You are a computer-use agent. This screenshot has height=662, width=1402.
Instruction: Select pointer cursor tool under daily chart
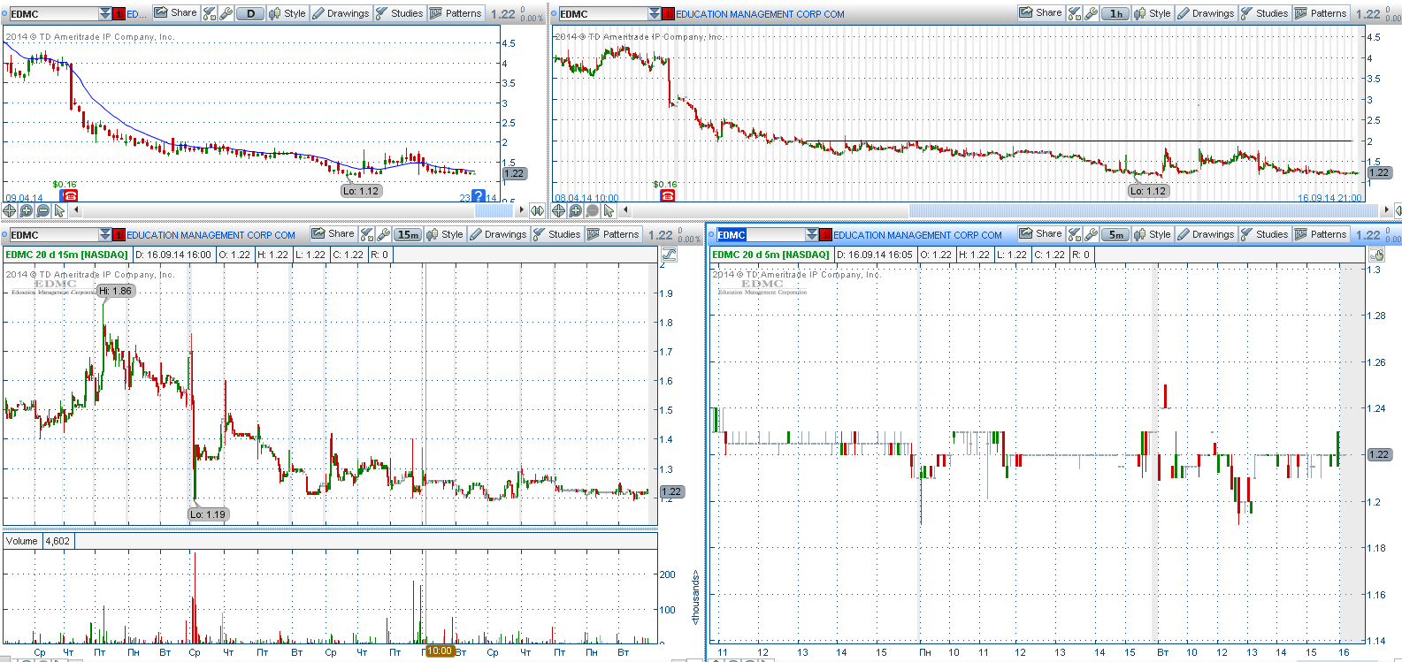coord(60,210)
